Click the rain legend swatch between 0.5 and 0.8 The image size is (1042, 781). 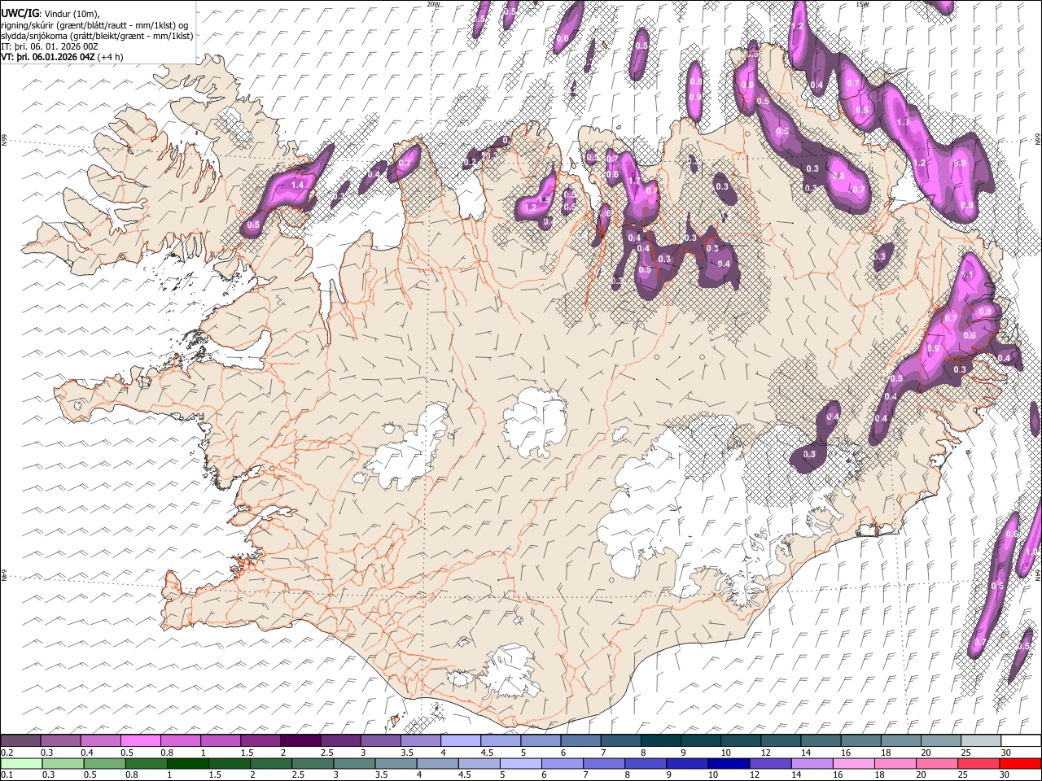click(x=104, y=764)
